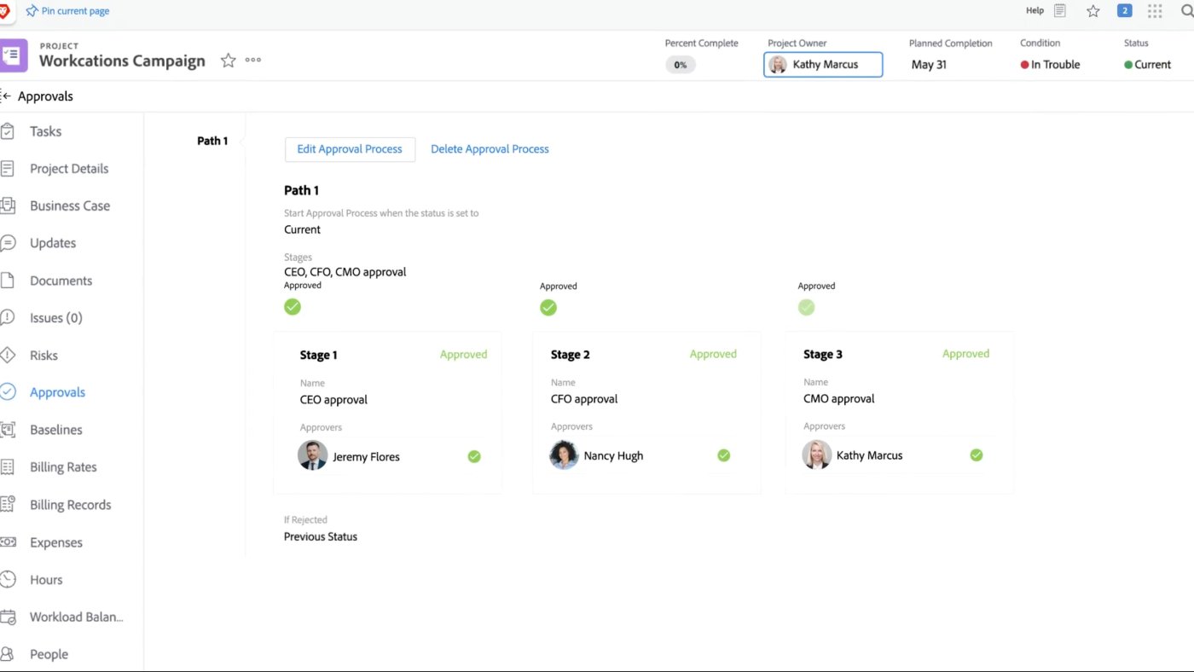Open the Business Case section
1194x672 pixels.
click(69, 206)
